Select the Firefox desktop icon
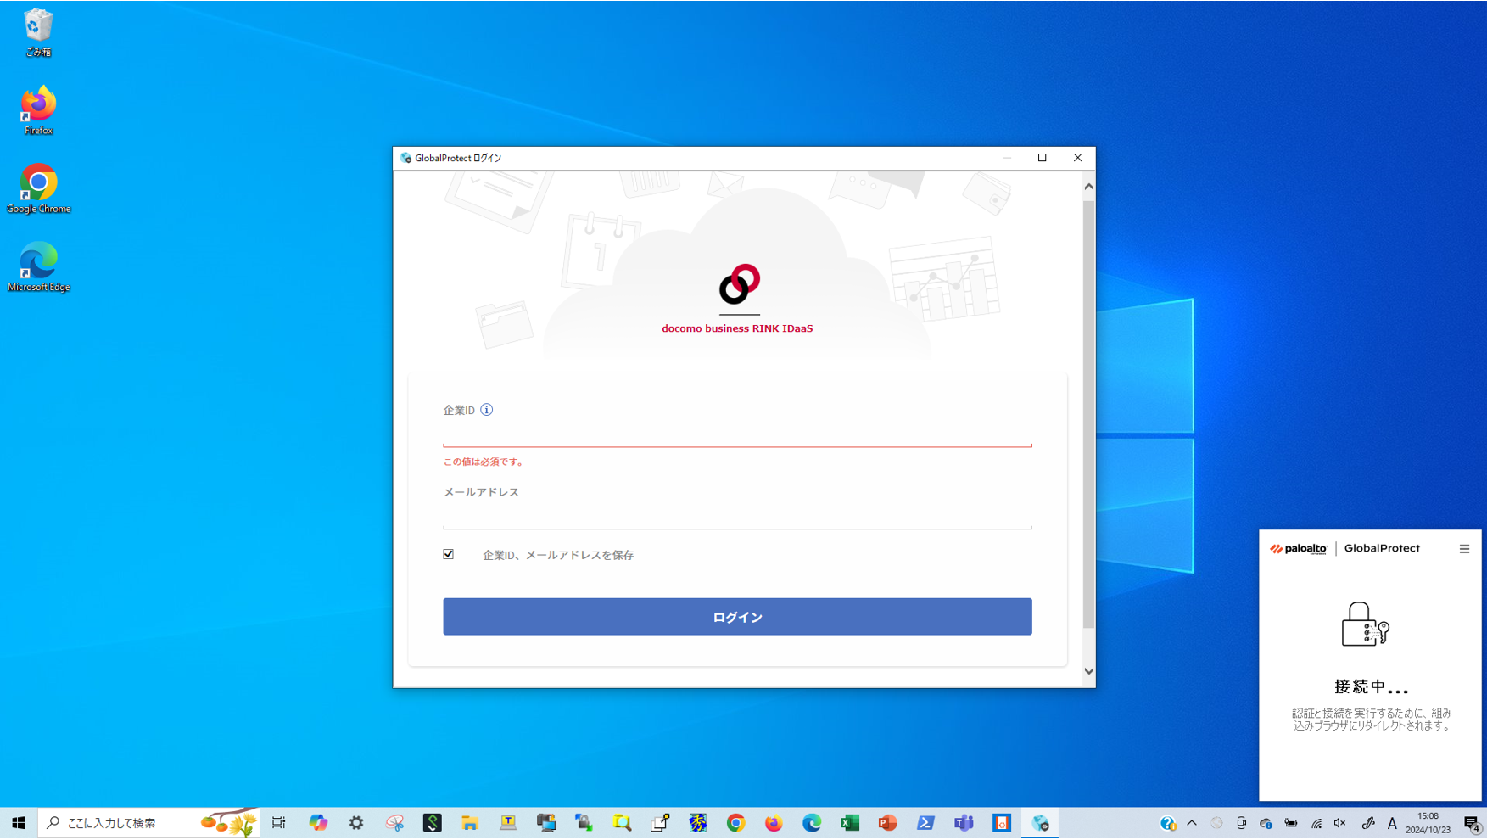This screenshot has height=840, width=1487. click(38, 110)
